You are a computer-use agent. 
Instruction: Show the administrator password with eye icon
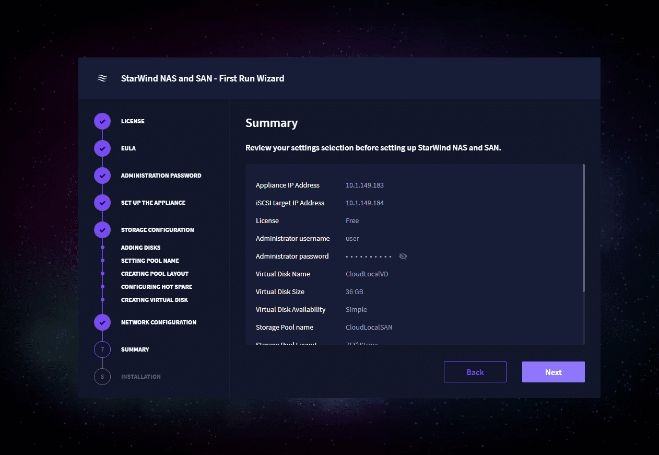coord(403,256)
